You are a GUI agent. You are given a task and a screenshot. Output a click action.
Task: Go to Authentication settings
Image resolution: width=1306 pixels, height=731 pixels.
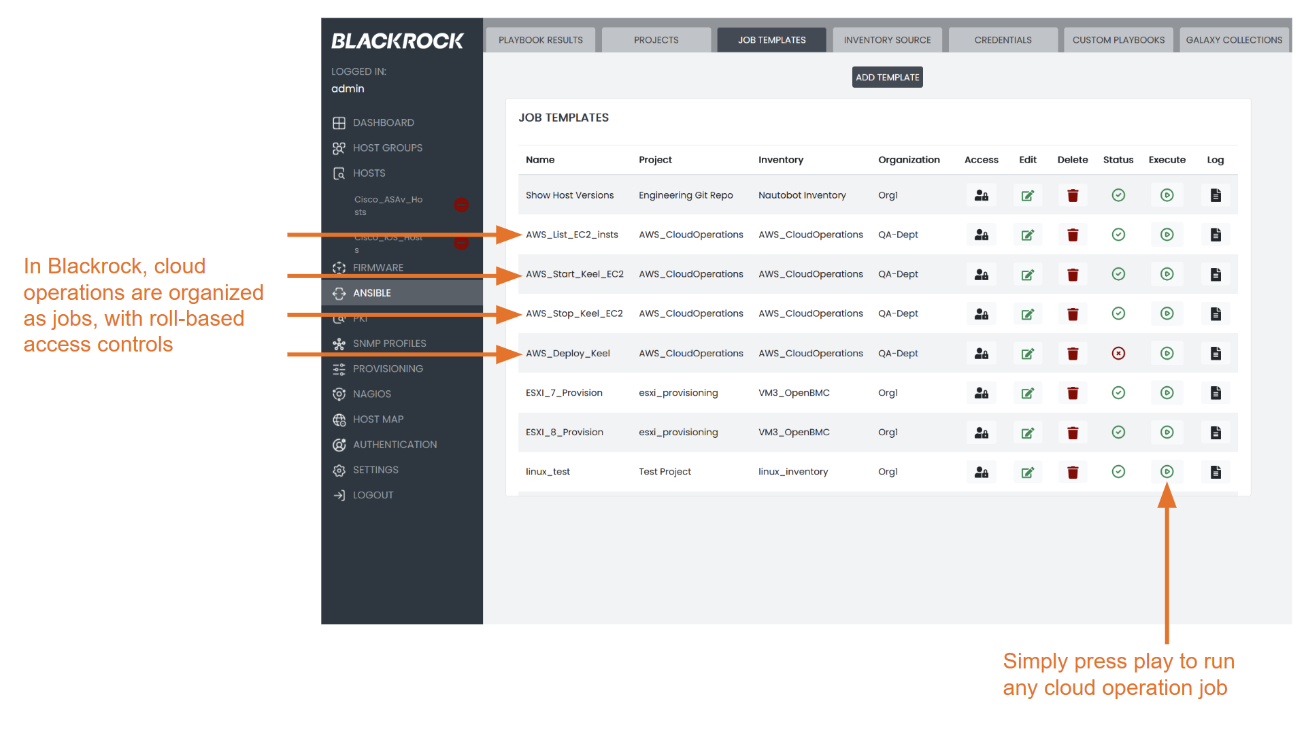click(x=395, y=444)
